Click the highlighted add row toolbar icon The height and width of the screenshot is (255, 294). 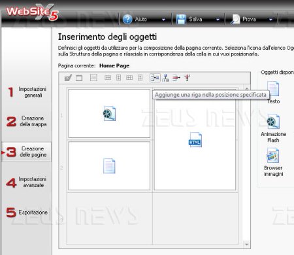coord(155,78)
